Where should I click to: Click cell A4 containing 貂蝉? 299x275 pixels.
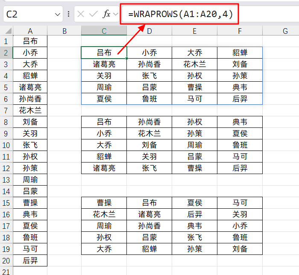pyautogui.click(x=30, y=76)
